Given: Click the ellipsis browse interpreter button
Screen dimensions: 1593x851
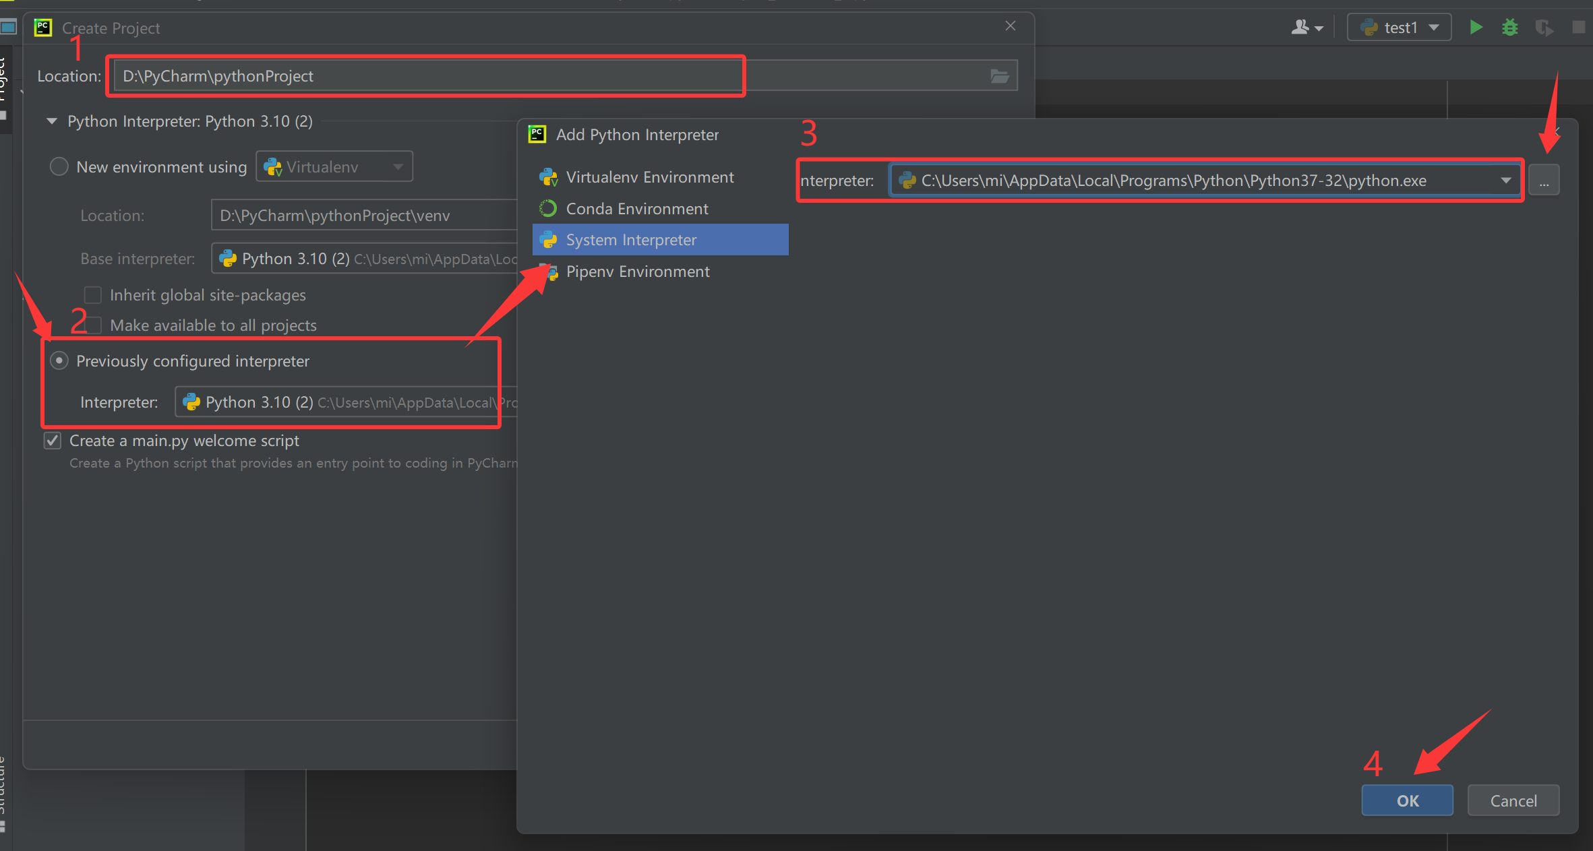Looking at the screenshot, I should [1544, 181].
